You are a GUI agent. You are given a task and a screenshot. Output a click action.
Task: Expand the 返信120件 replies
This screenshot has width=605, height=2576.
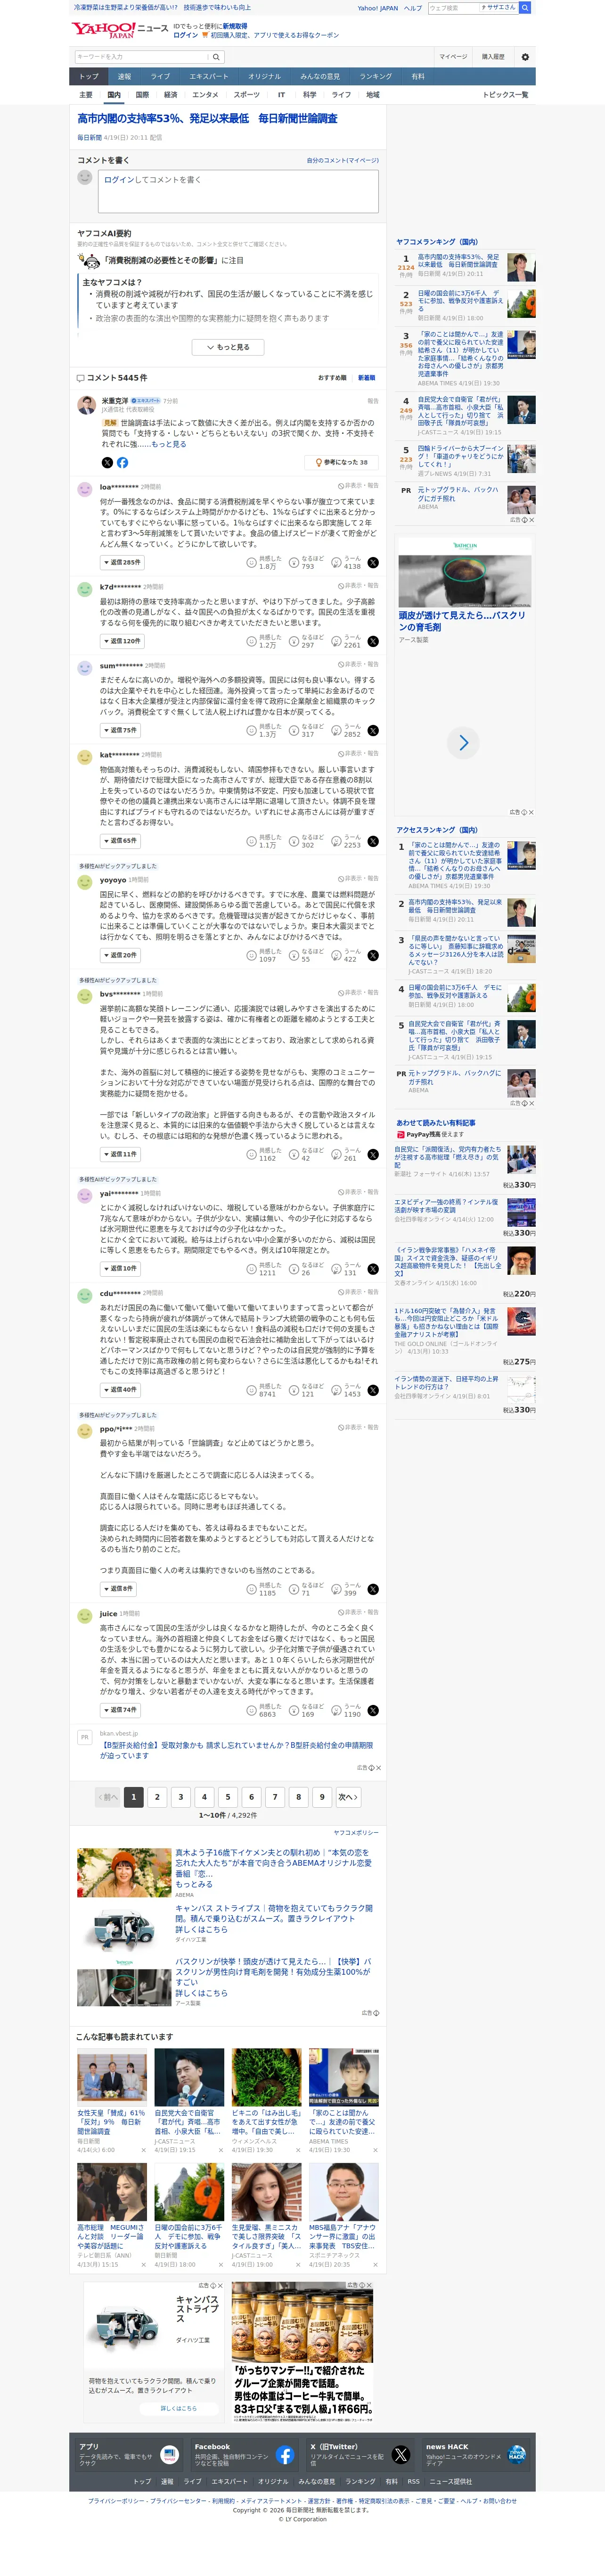point(121,641)
